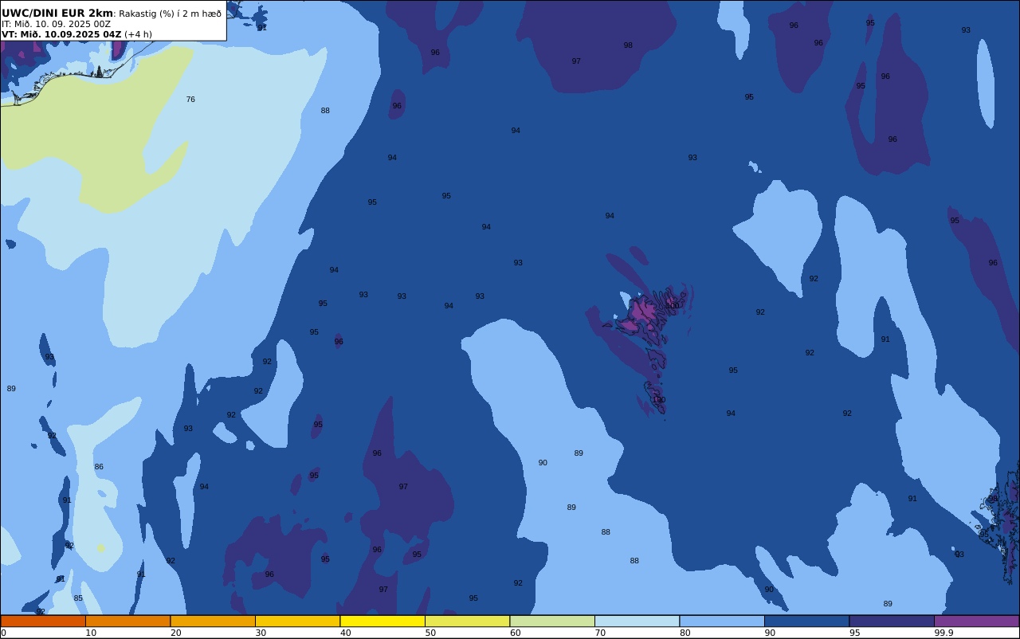Click the dark orange 0–10 legend swatch
This screenshot has height=639, width=1020.
click(x=43, y=621)
